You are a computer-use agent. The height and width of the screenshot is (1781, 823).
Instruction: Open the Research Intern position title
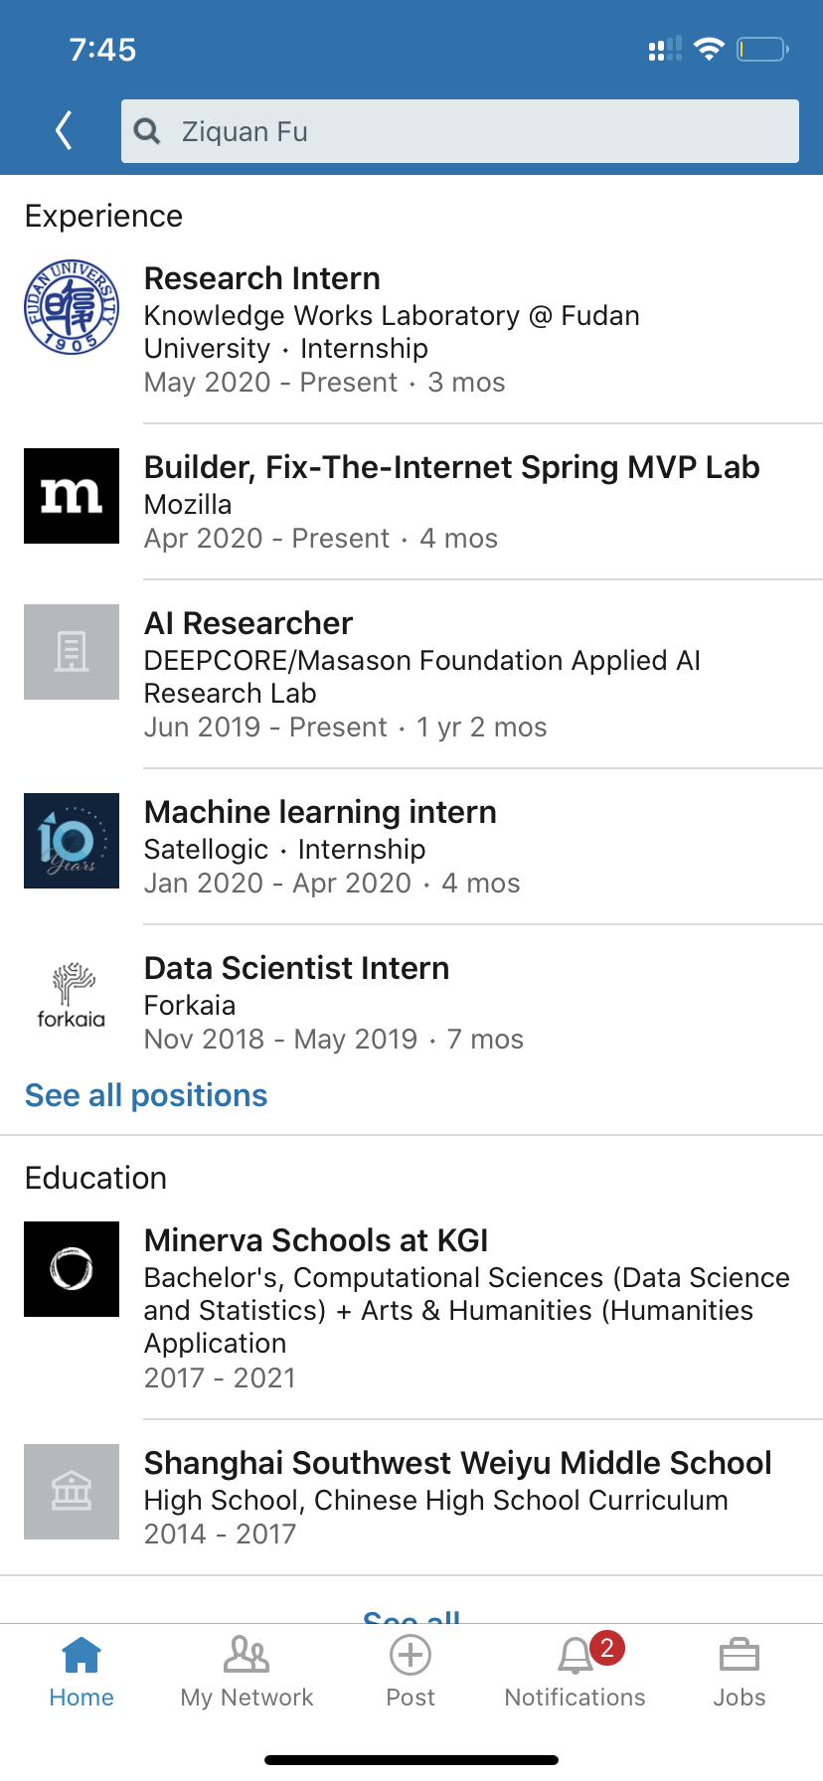[262, 278]
